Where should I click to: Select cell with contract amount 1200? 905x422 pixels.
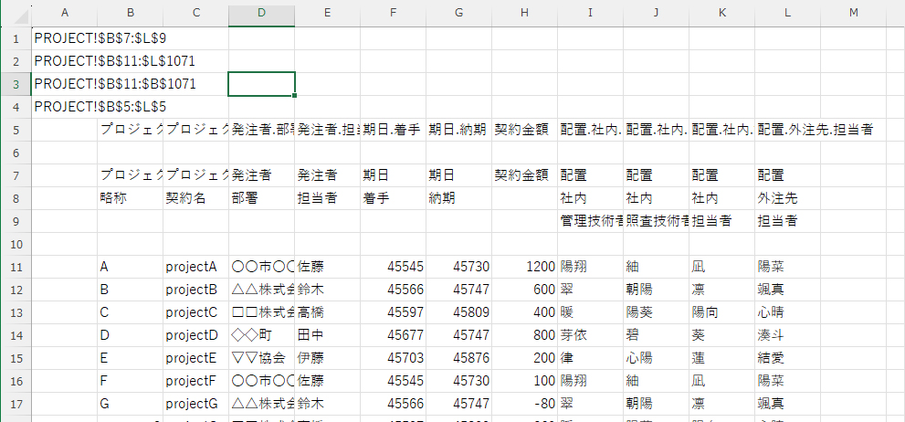[x=524, y=267]
